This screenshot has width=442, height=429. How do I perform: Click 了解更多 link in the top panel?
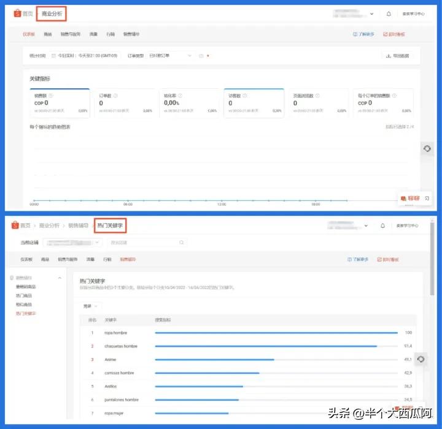pos(363,34)
